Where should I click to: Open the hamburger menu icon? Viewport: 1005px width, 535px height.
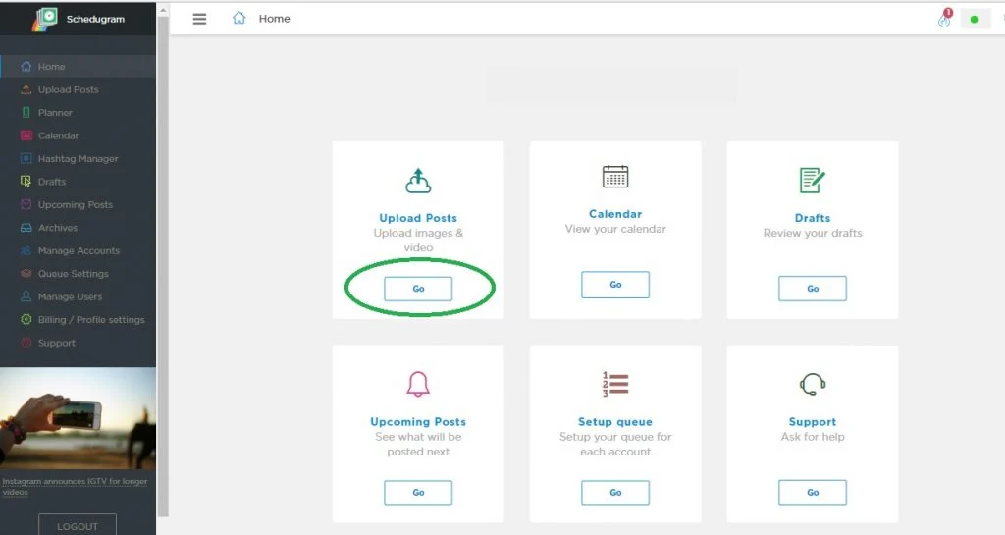199,19
